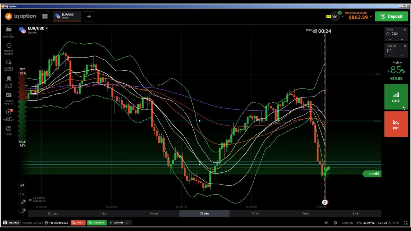Click the purchase time 00:24 countdown
The image size is (411, 231).
tap(324, 31)
